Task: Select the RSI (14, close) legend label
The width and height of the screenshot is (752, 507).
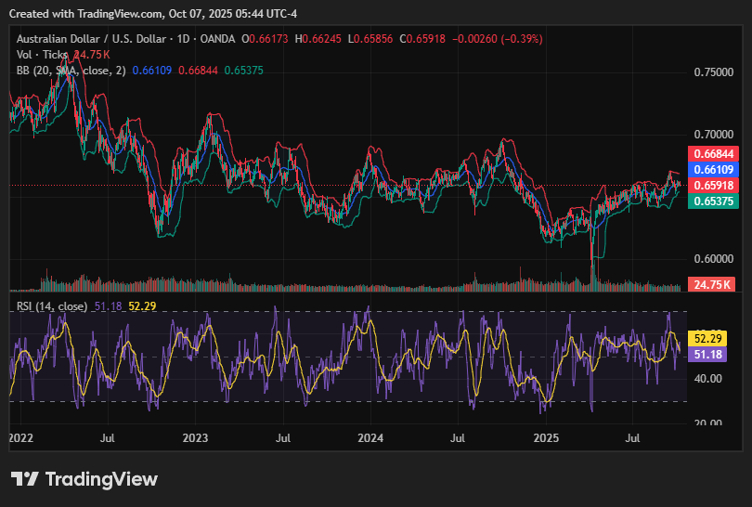Action: click(x=52, y=306)
